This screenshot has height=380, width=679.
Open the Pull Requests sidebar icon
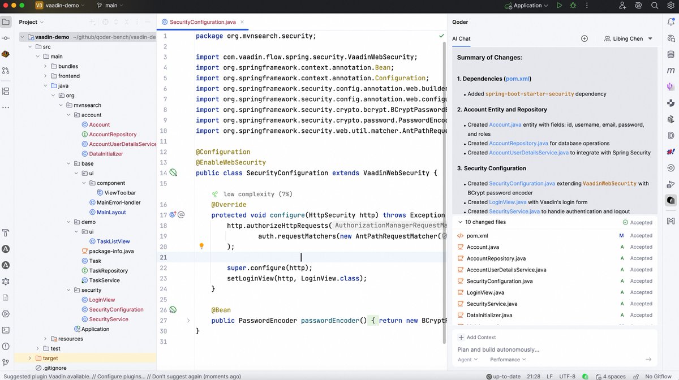tap(6, 71)
